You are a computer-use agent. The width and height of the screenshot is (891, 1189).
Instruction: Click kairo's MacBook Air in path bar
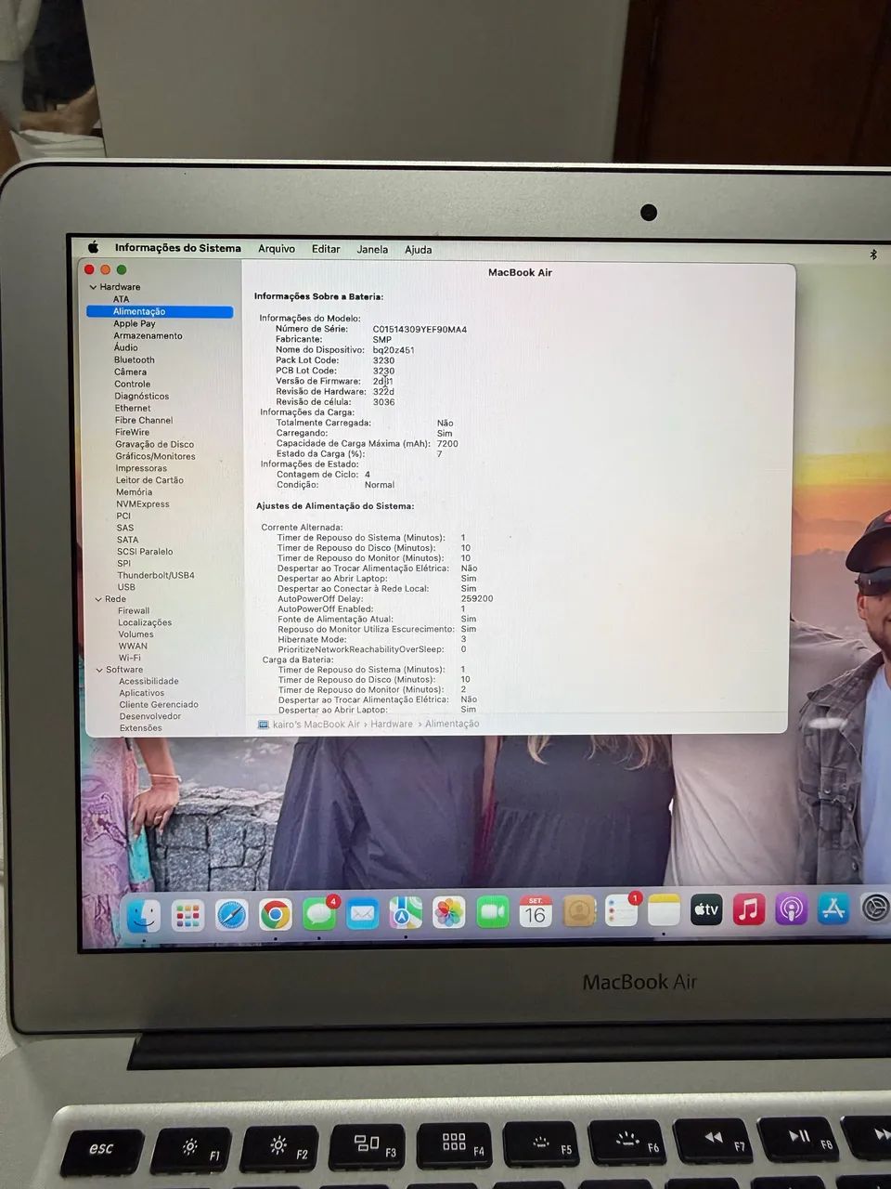click(316, 725)
